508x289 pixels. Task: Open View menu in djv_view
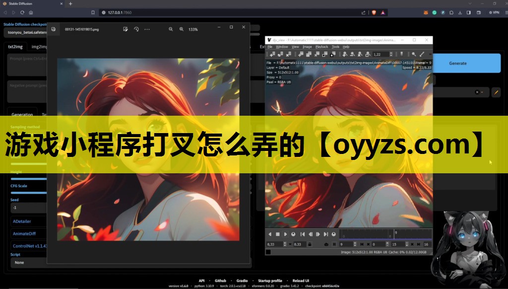pos(295,47)
